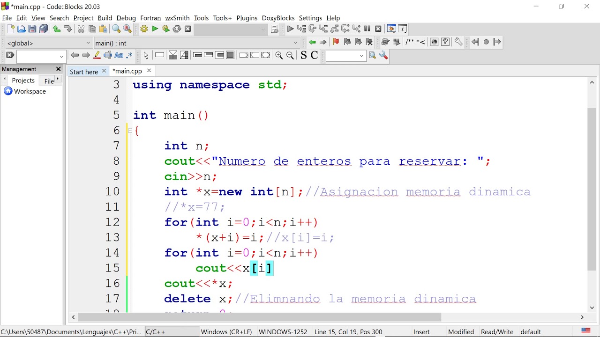Open the File menu
Screen dimensions: 600x337
[x=7, y=18]
